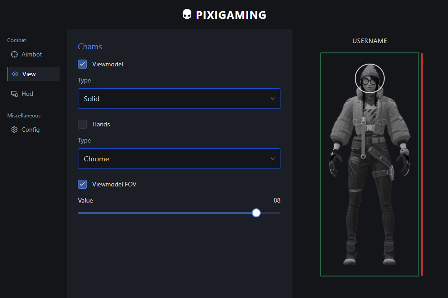The width and height of the screenshot is (448, 298).
Task: Click the USERNAME label above the preview
Action: click(370, 41)
